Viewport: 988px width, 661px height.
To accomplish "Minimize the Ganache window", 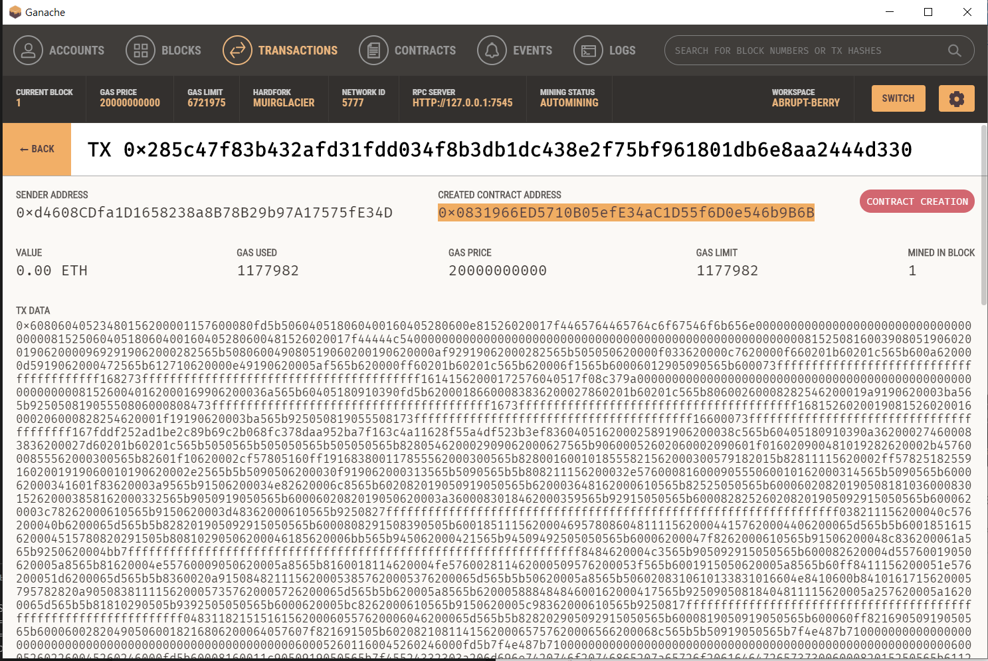I will (890, 12).
